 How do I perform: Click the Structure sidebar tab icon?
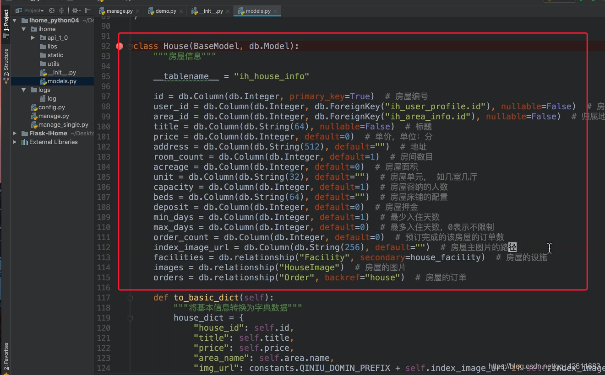click(6, 80)
